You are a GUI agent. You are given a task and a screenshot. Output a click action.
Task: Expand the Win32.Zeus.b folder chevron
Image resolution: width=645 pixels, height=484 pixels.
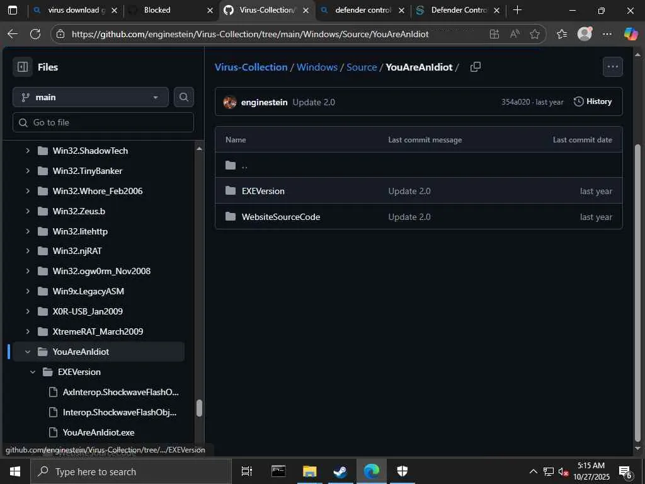click(x=28, y=211)
